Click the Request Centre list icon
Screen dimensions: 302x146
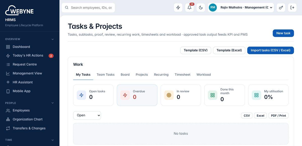tap(8, 65)
